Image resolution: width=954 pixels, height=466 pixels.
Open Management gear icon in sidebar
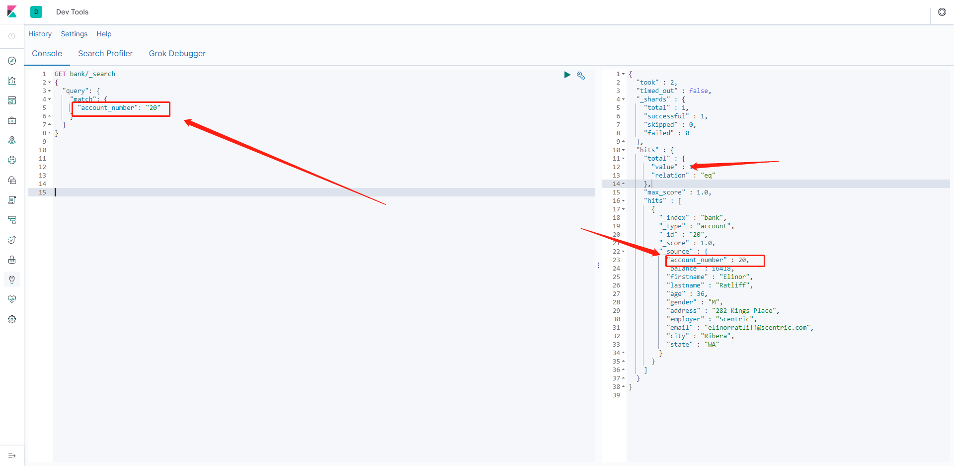(x=12, y=319)
